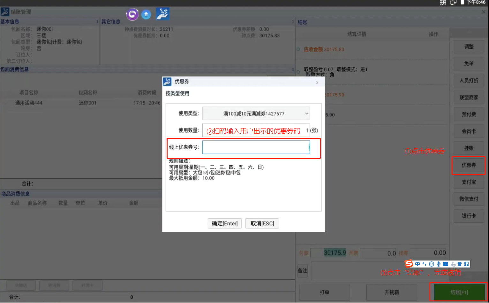The width and height of the screenshot is (489, 303).
Task: Toggle Sogou punctuation mode icon
Action: 424,264
